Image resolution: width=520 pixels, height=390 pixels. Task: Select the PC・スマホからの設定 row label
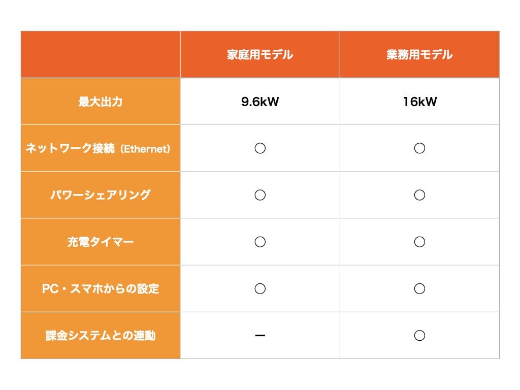101,288
